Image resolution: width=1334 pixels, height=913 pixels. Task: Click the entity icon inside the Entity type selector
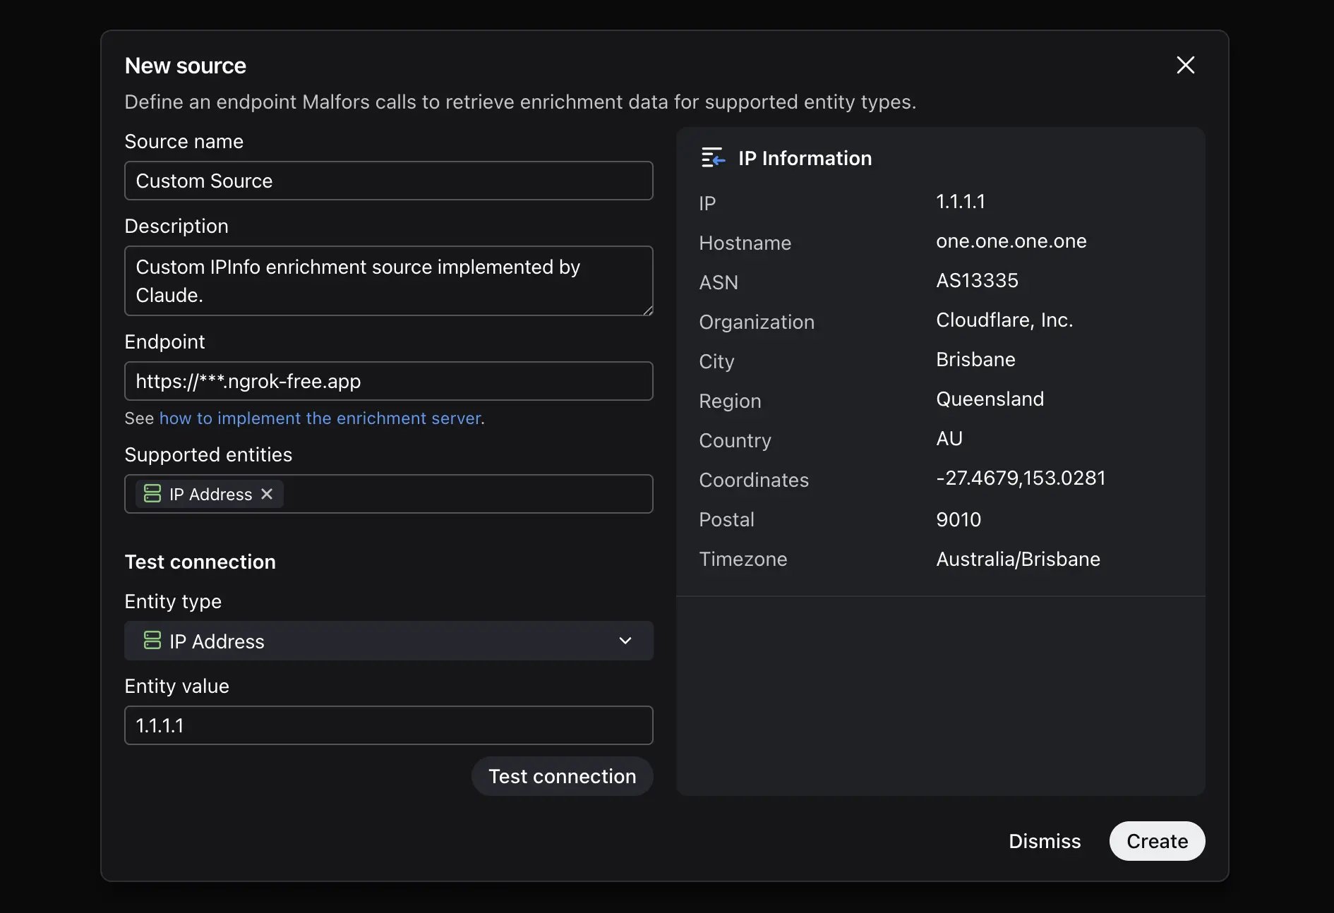point(152,641)
